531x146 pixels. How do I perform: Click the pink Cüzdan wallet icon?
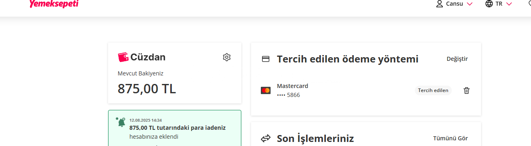(123, 57)
